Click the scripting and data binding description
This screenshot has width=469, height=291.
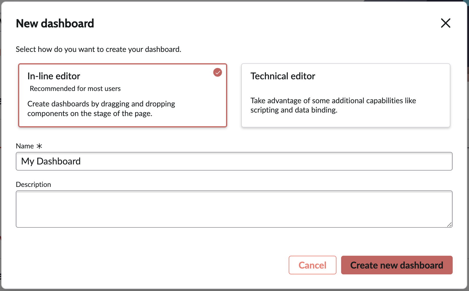(333, 105)
